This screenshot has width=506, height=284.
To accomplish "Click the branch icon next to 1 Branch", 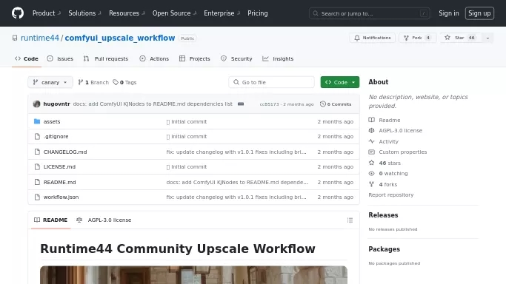I will point(80,82).
